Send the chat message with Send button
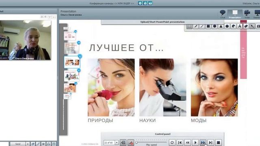The height and width of the screenshot is (146, 260). [18, 144]
